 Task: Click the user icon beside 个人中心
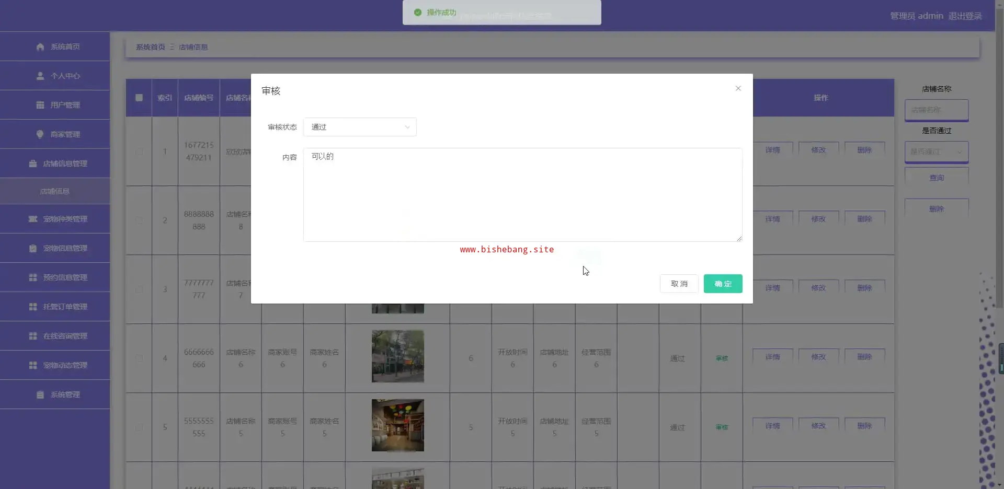[40, 76]
